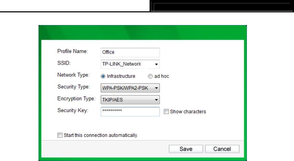Image resolution: width=294 pixels, height=161 pixels.
Task: Click the Network Type label
Action: (x=73, y=75)
